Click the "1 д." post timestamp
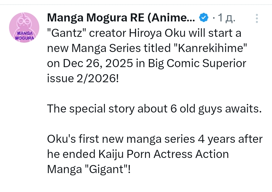 tap(226, 18)
